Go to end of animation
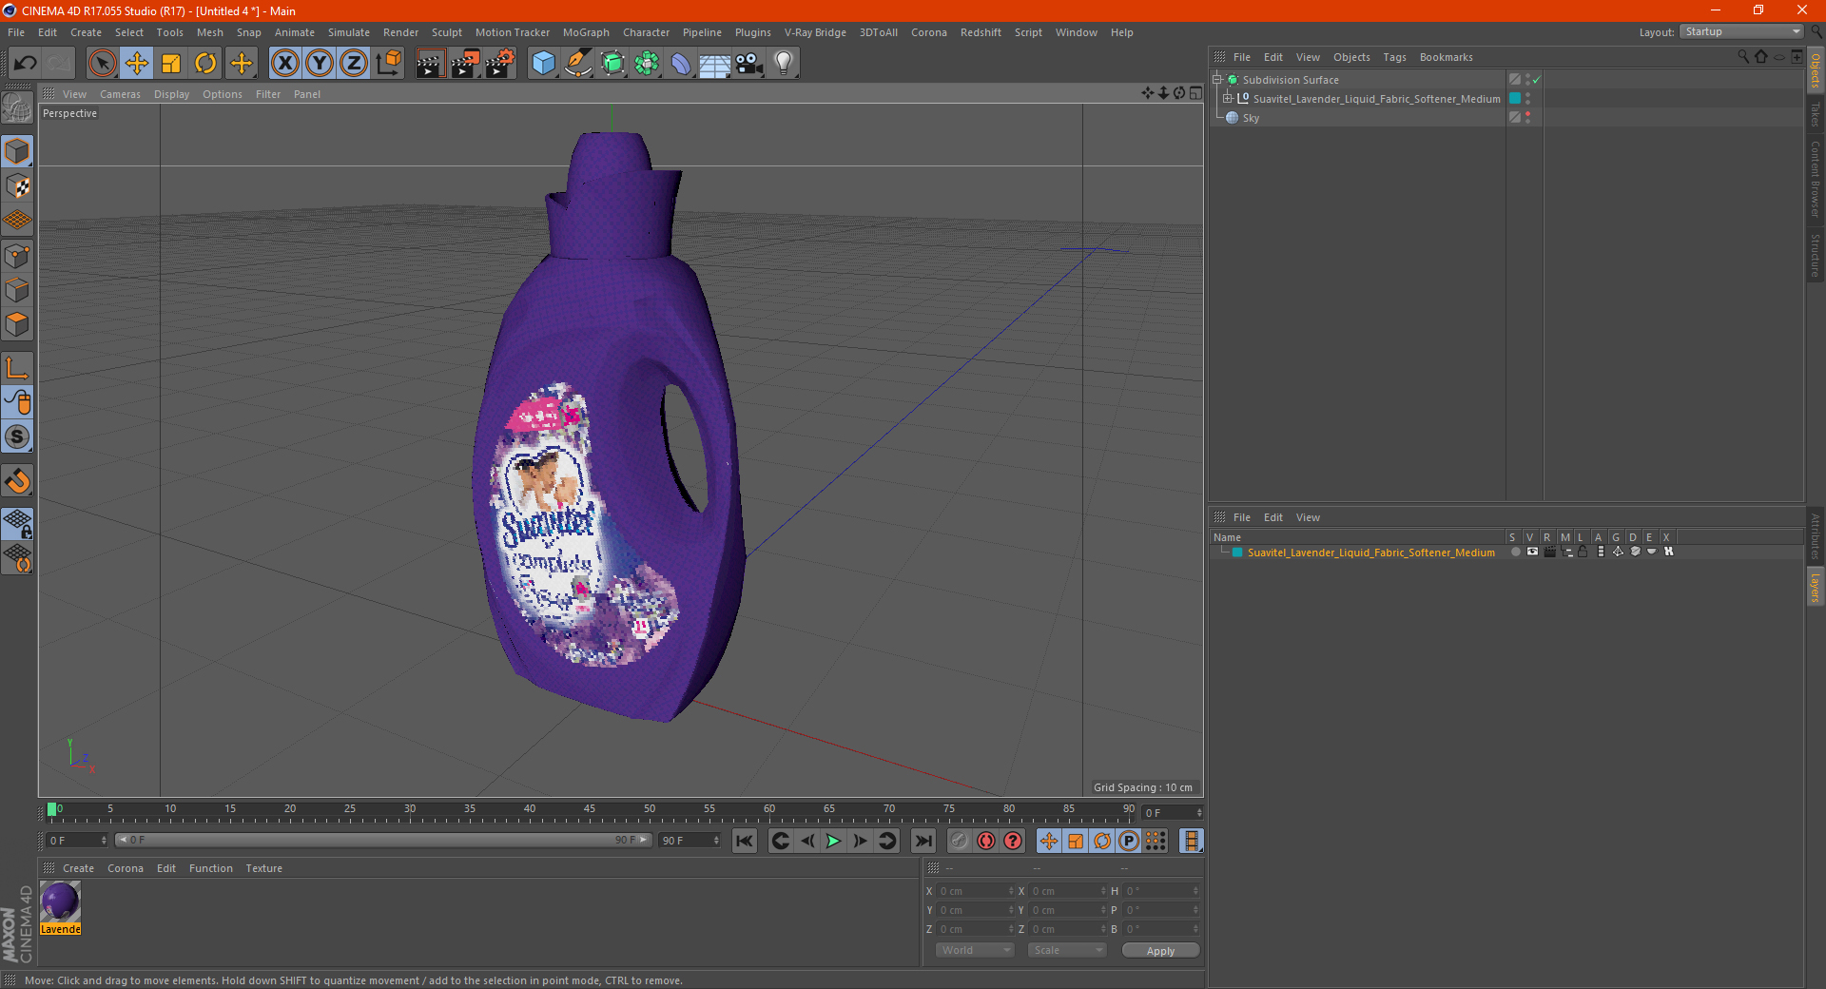Image resolution: width=1826 pixels, height=989 pixels. tap(923, 841)
